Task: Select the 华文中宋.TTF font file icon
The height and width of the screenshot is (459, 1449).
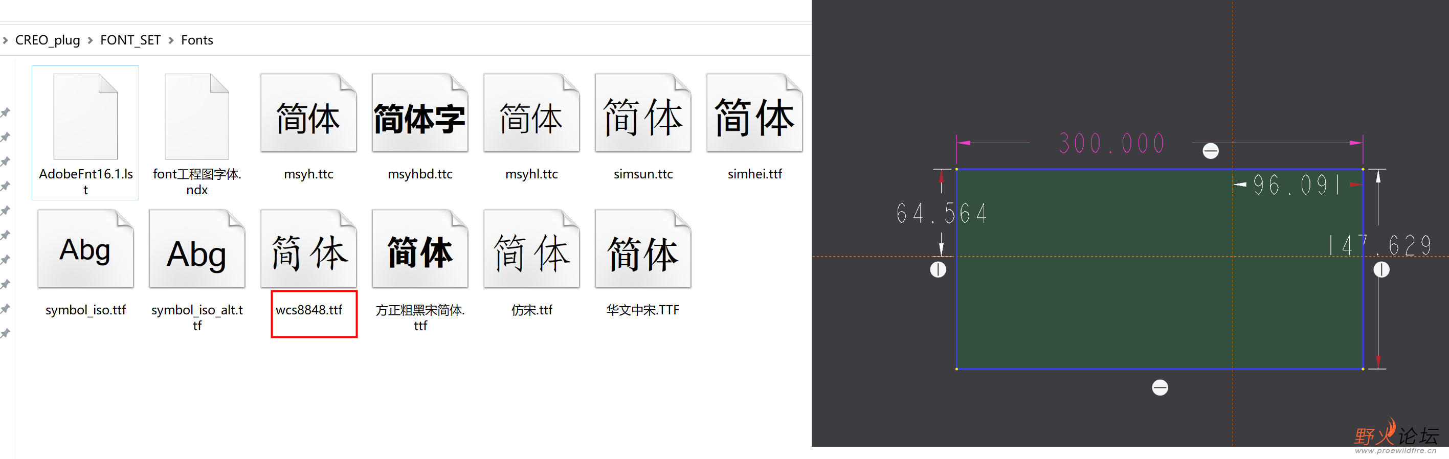Action: pos(642,249)
